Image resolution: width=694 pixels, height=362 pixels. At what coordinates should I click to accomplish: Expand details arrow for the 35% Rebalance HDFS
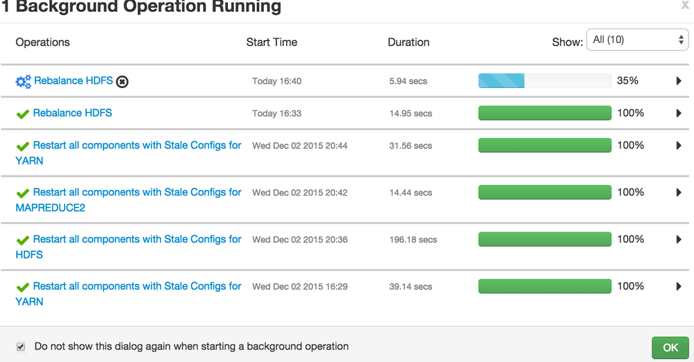point(679,81)
